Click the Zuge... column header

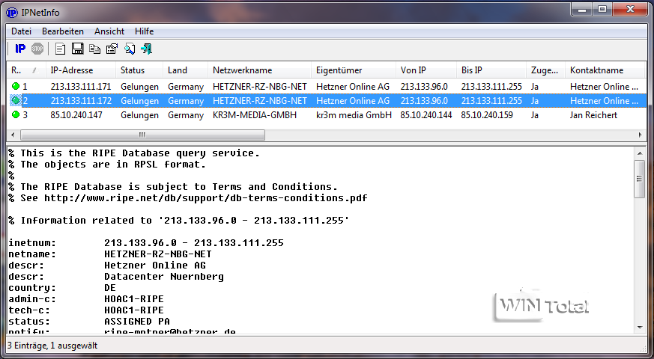click(545, 70)
